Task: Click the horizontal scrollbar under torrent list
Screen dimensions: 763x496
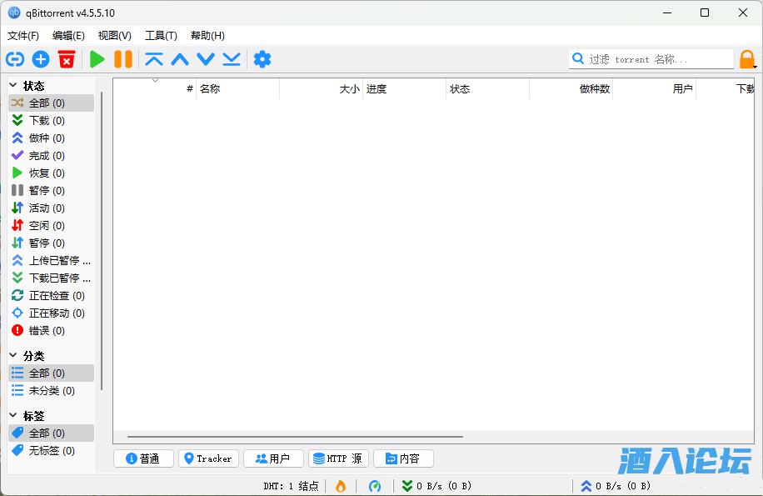Action: [295, 436]
